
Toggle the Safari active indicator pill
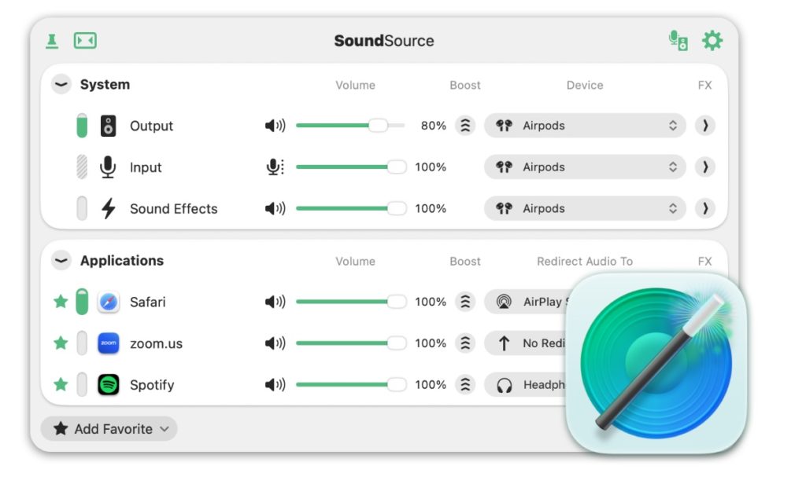point(82,302)
